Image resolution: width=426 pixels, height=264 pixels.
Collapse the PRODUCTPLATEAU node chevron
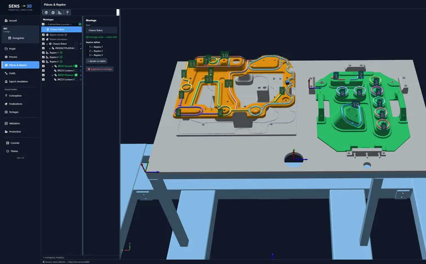point(50,48)
